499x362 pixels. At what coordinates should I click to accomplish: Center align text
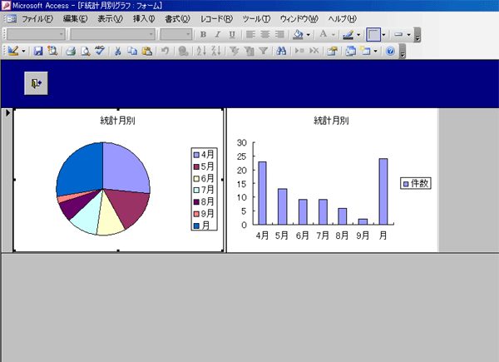(x=264, y=34)
